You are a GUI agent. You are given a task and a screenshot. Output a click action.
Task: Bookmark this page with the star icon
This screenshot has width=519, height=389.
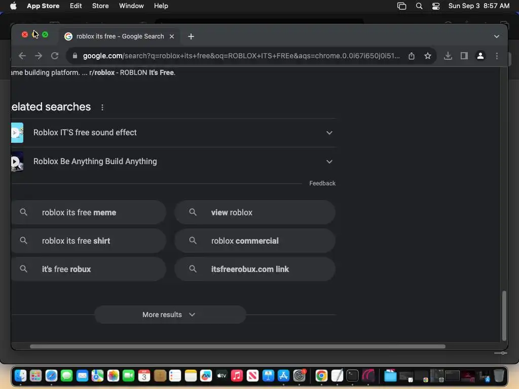(x=428, y=56)
